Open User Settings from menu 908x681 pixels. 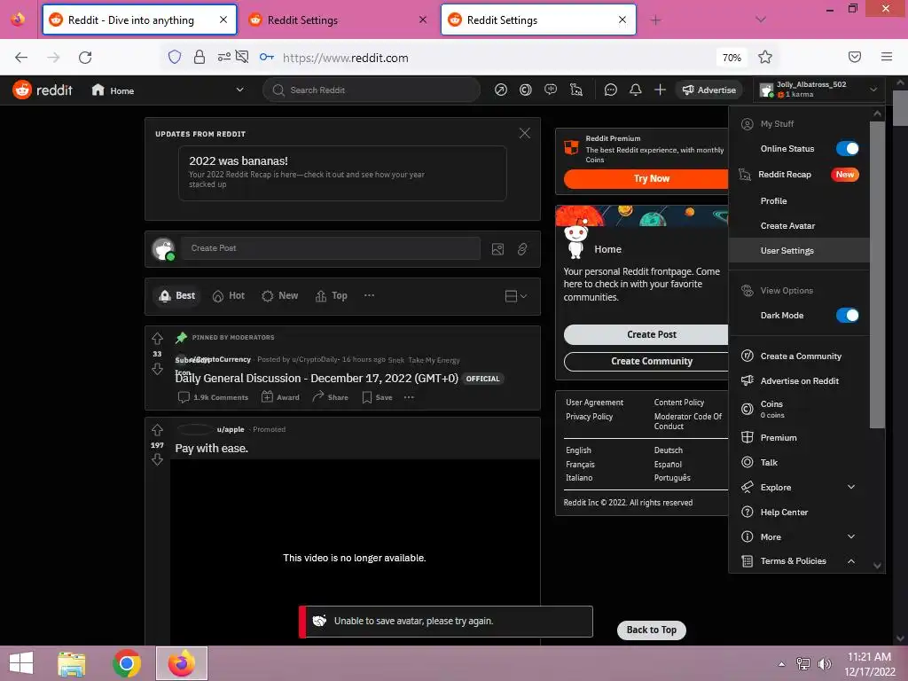[x=799, y=251]
